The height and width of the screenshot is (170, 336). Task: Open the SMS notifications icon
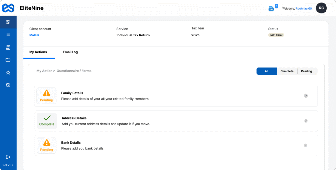click(271, 8)
